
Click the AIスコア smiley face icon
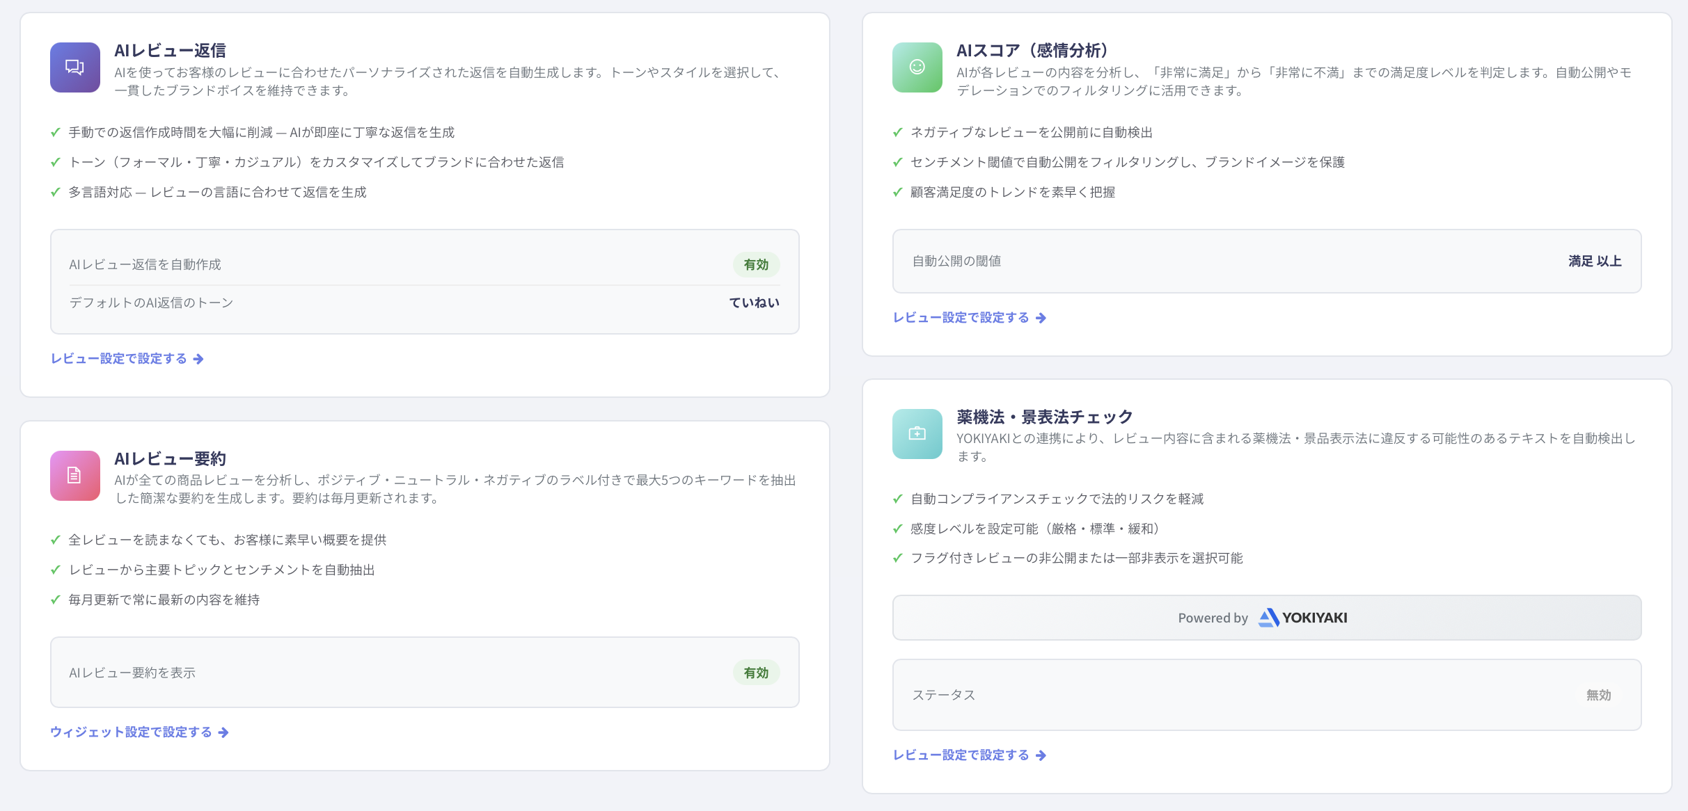tap(917, 67)
